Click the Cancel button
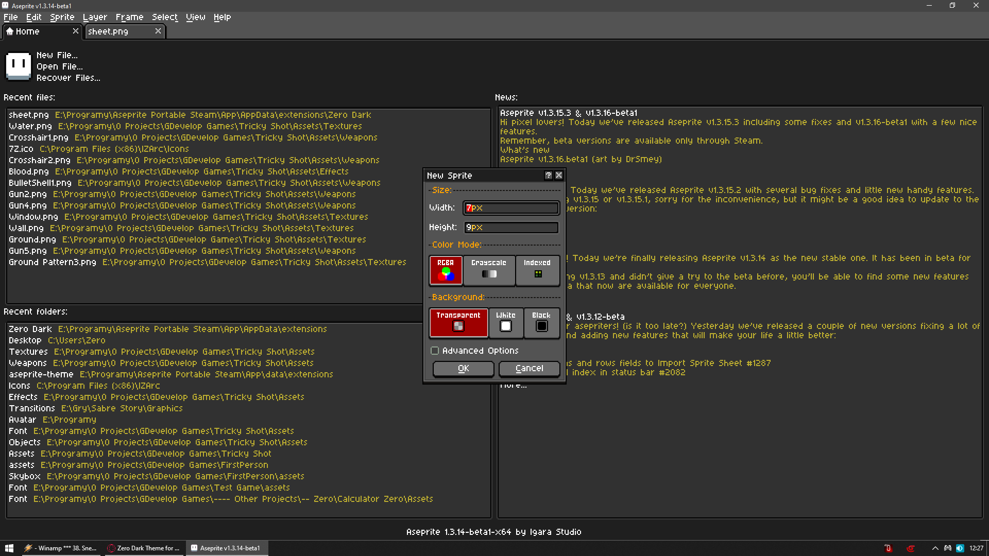 529,369
